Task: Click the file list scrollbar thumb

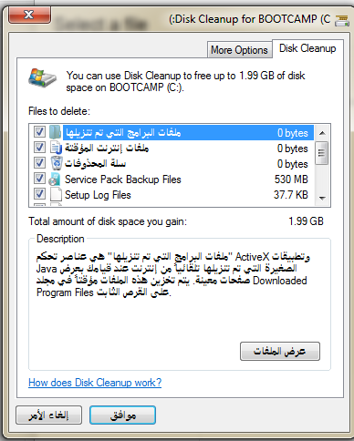Action: coord(322,153)
